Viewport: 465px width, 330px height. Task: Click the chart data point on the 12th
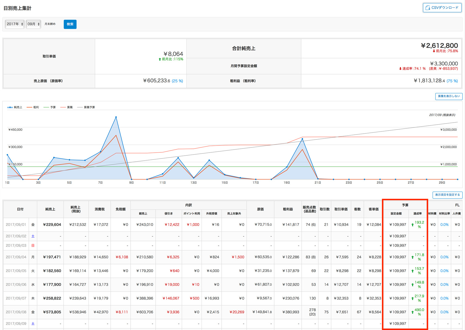[178, 158]
